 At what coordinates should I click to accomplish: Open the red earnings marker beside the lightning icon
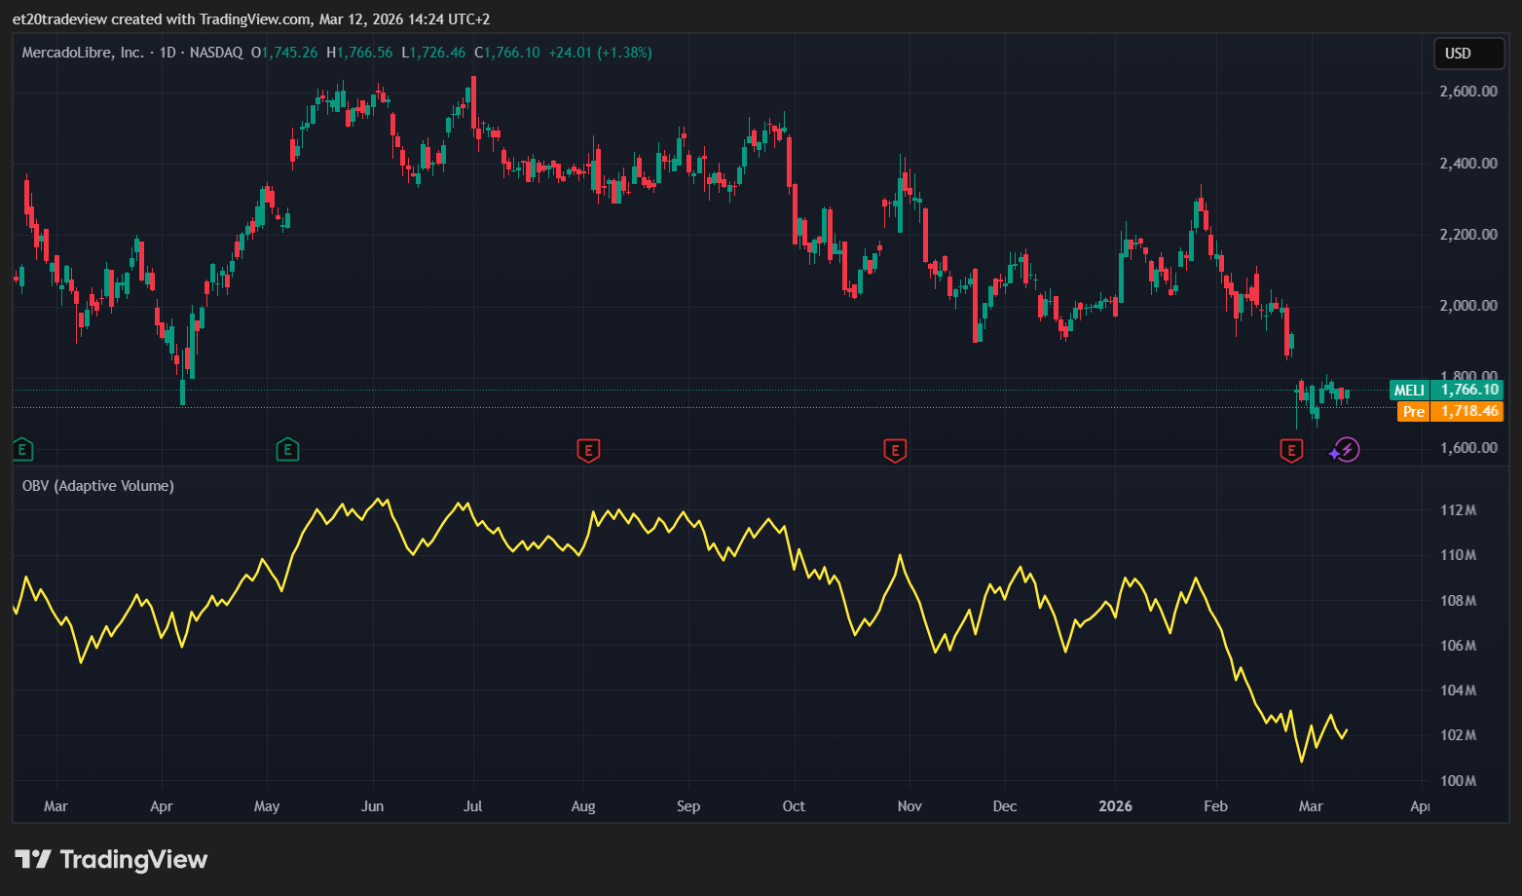coord(1291,450)
